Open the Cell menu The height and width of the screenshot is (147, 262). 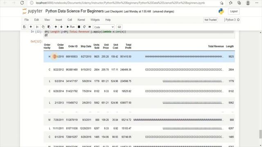[70, 20]
